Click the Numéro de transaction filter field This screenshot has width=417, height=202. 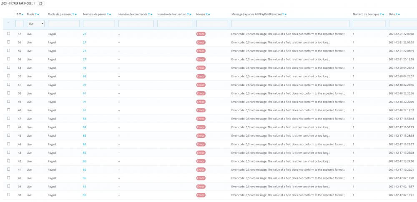click(175, 23)
